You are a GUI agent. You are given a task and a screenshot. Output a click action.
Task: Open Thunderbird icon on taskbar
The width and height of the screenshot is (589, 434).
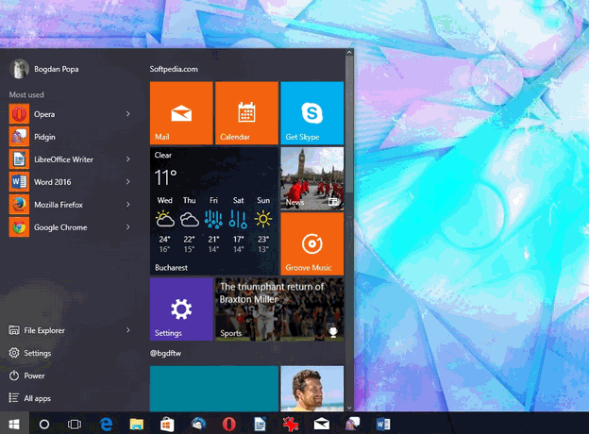(198, 425)
